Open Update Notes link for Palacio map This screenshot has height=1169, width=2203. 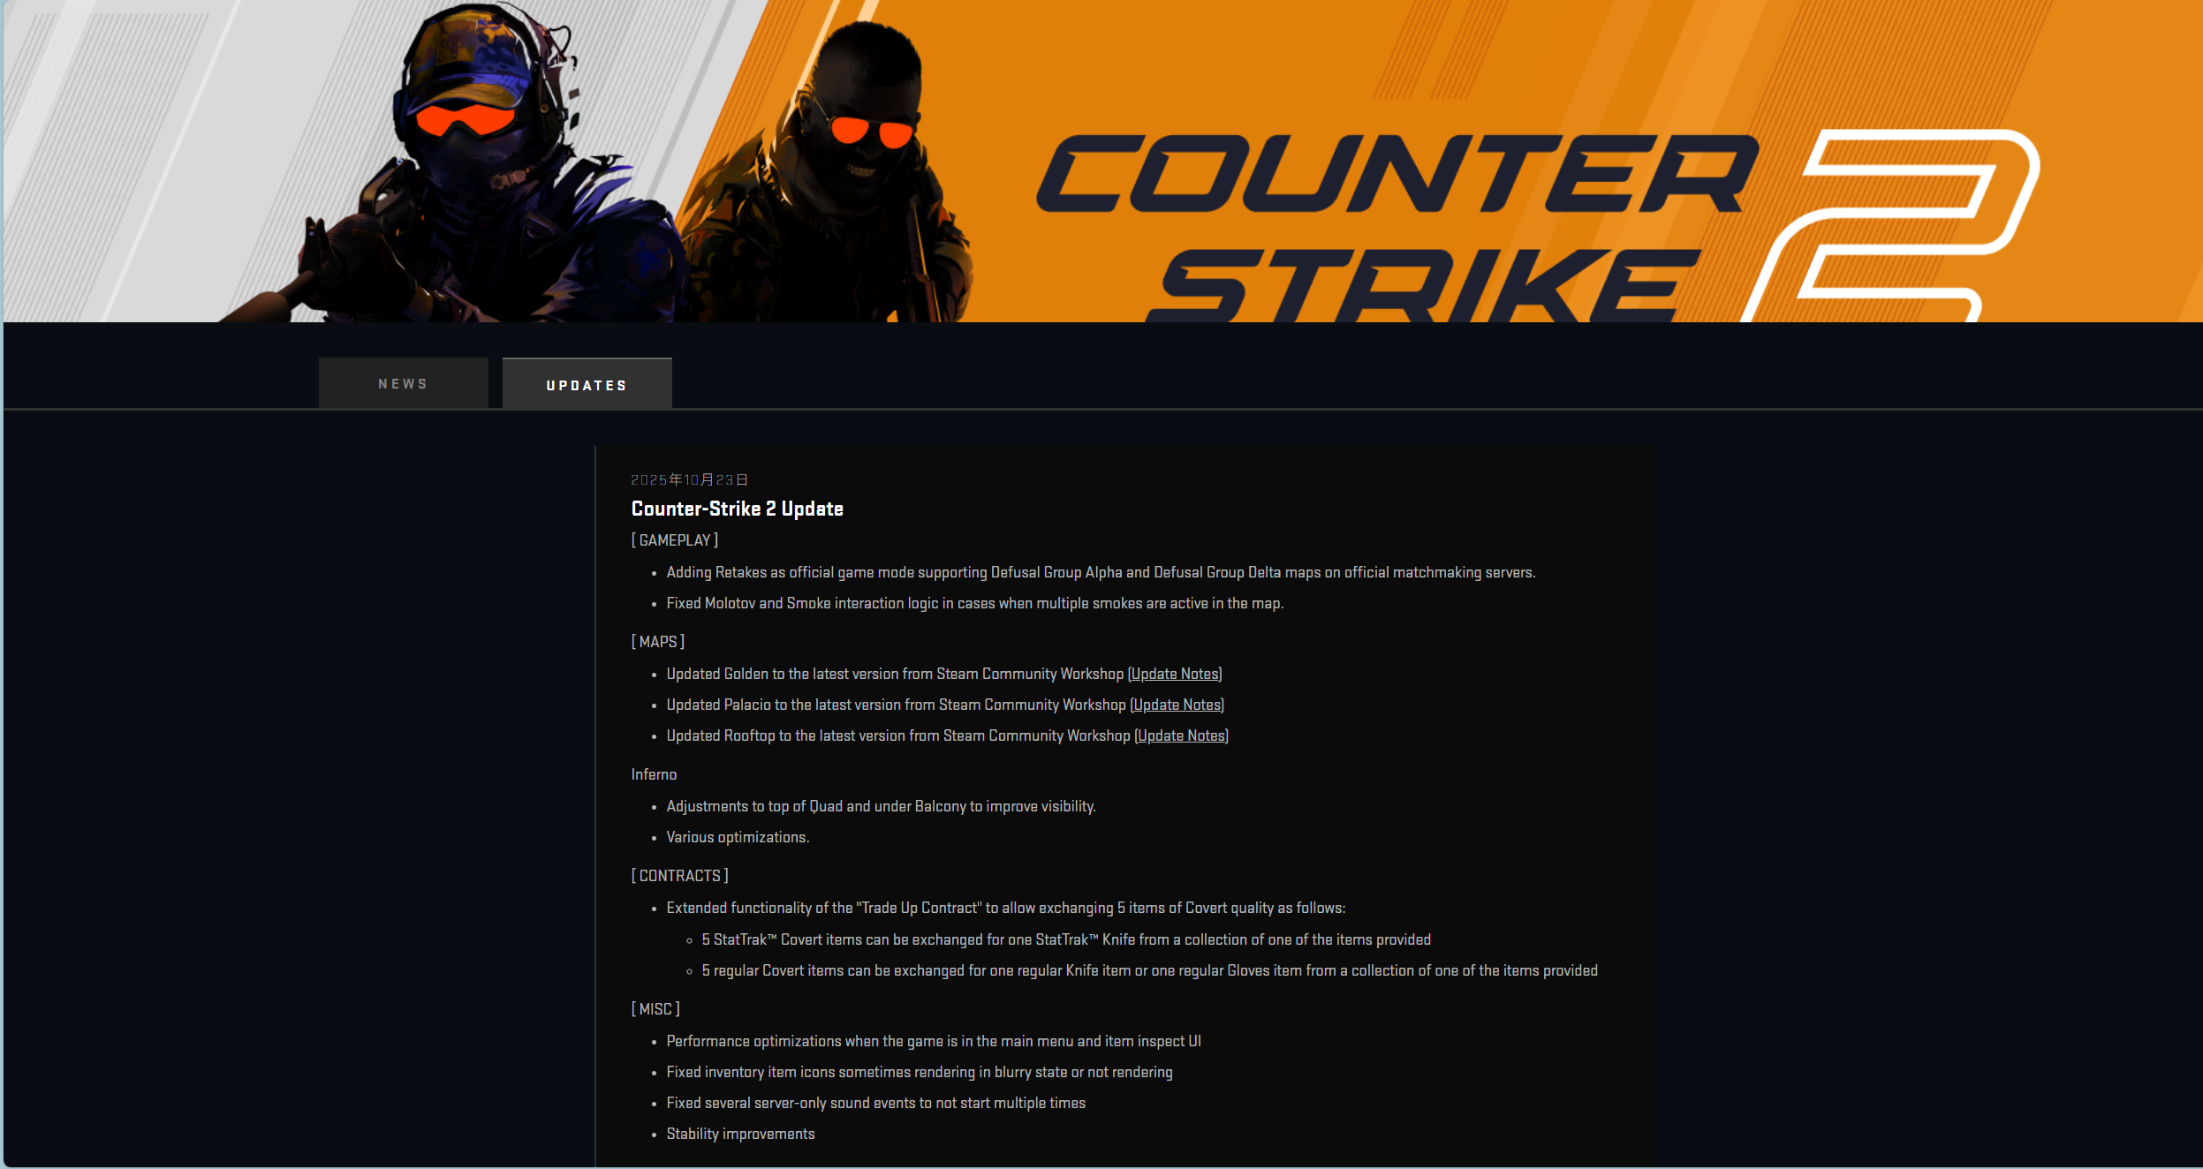pyautogui.click(x=1177, y=705)
